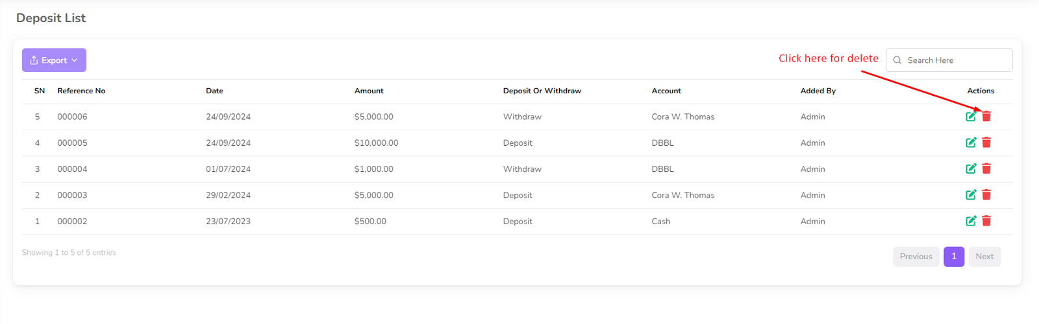Edit the $500.00 Cash deposit
This screenshot has width=1039, height=324.
pos(970,221)
